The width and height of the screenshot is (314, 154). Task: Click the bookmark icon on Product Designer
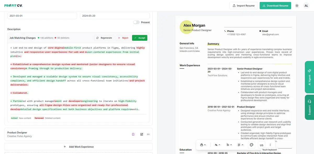[x=133, y=134]
